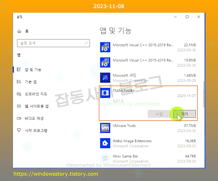Click the app list vertical scrollbar
The width and height of the screenshot is (218, 181).
pos(204,94)
